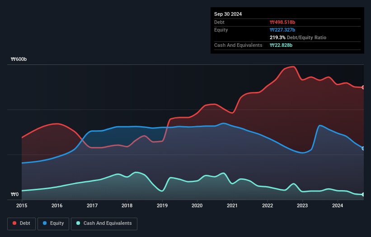Click the 2017 x-axis label

click(92, 205)
